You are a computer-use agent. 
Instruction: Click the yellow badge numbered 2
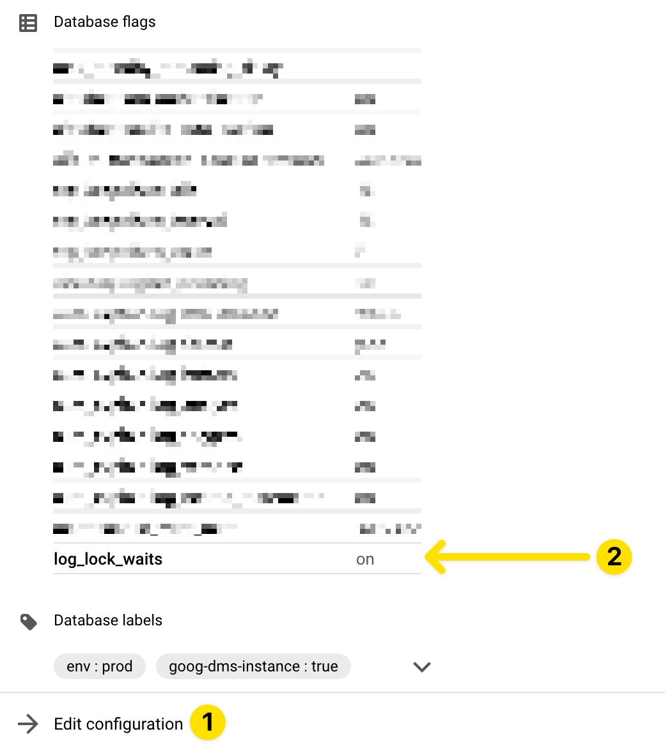[x=614, y=556]
